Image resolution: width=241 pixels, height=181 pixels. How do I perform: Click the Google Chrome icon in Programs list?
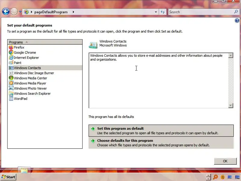coord(11,52)
